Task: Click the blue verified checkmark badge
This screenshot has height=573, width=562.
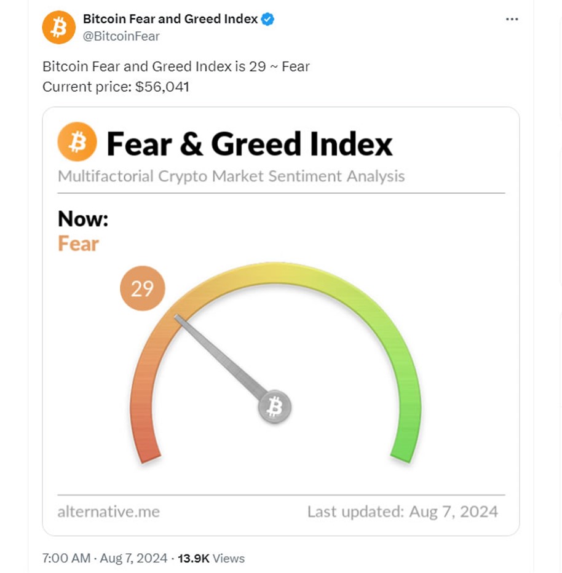Action: coord(268,19)
